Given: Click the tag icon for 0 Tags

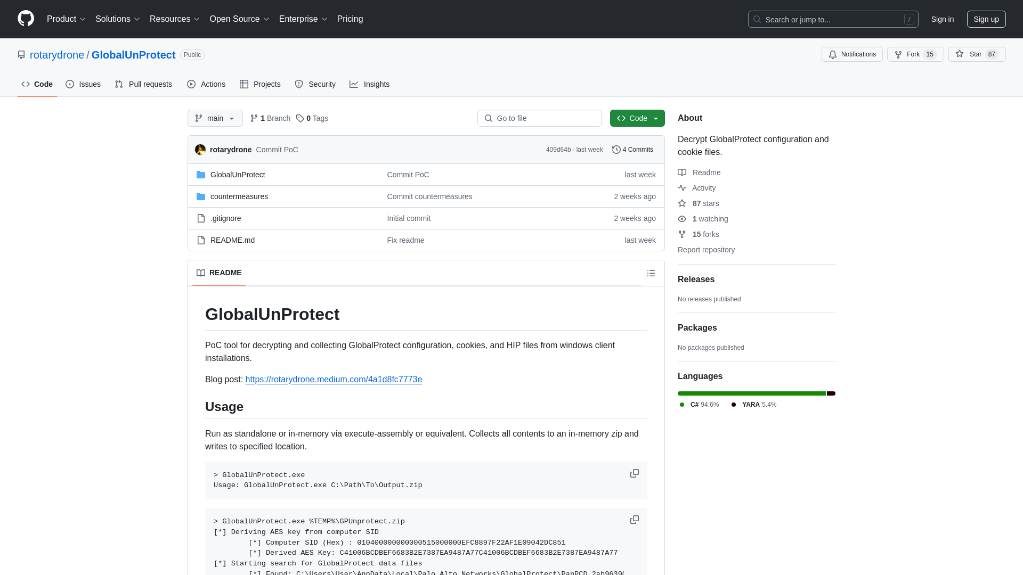Looking at the screenshot, I should click(300, 118).
